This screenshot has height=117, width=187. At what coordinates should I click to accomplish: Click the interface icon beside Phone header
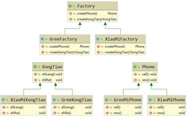point(135,67)
